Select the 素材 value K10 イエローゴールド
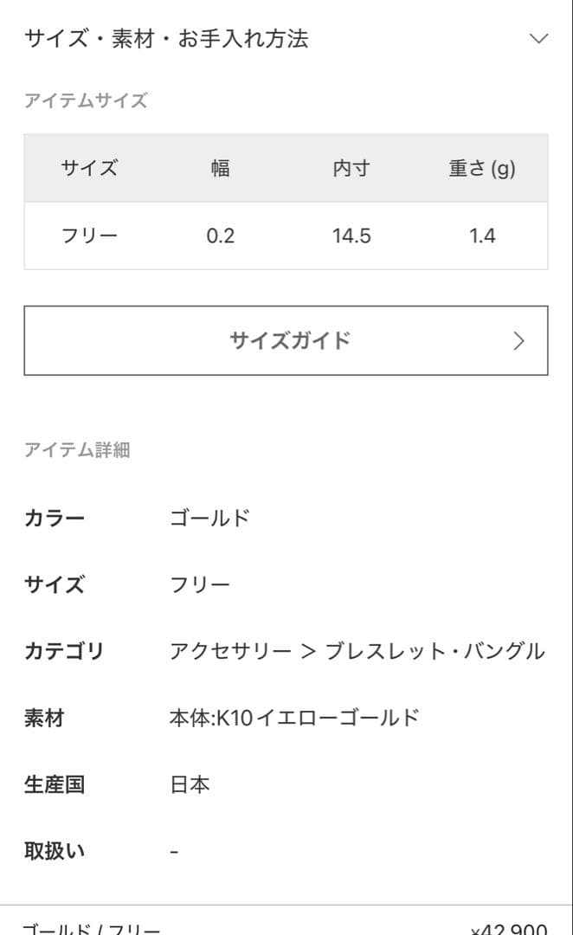The width and height of the screenshot is (573, 935). [293, 718]
